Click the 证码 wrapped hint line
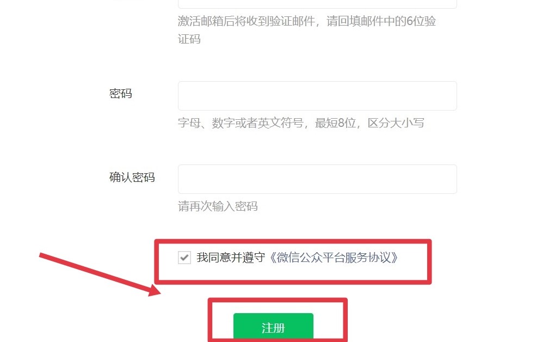Viewport: 542px width, 342px height. coord(189,39)
